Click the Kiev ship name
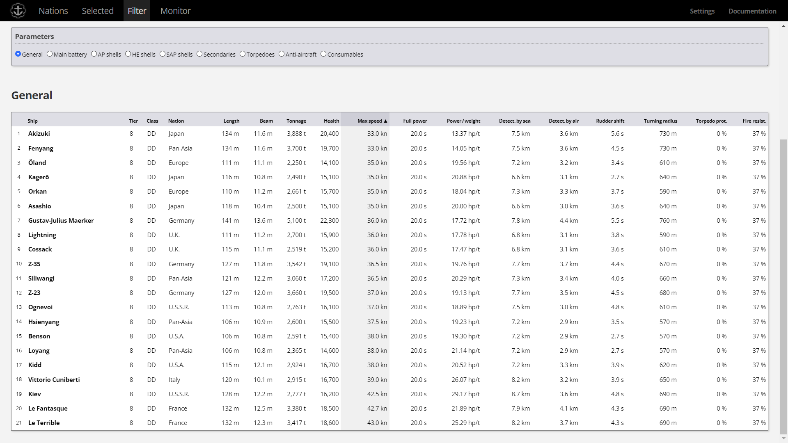 click(x=34, y=394)
